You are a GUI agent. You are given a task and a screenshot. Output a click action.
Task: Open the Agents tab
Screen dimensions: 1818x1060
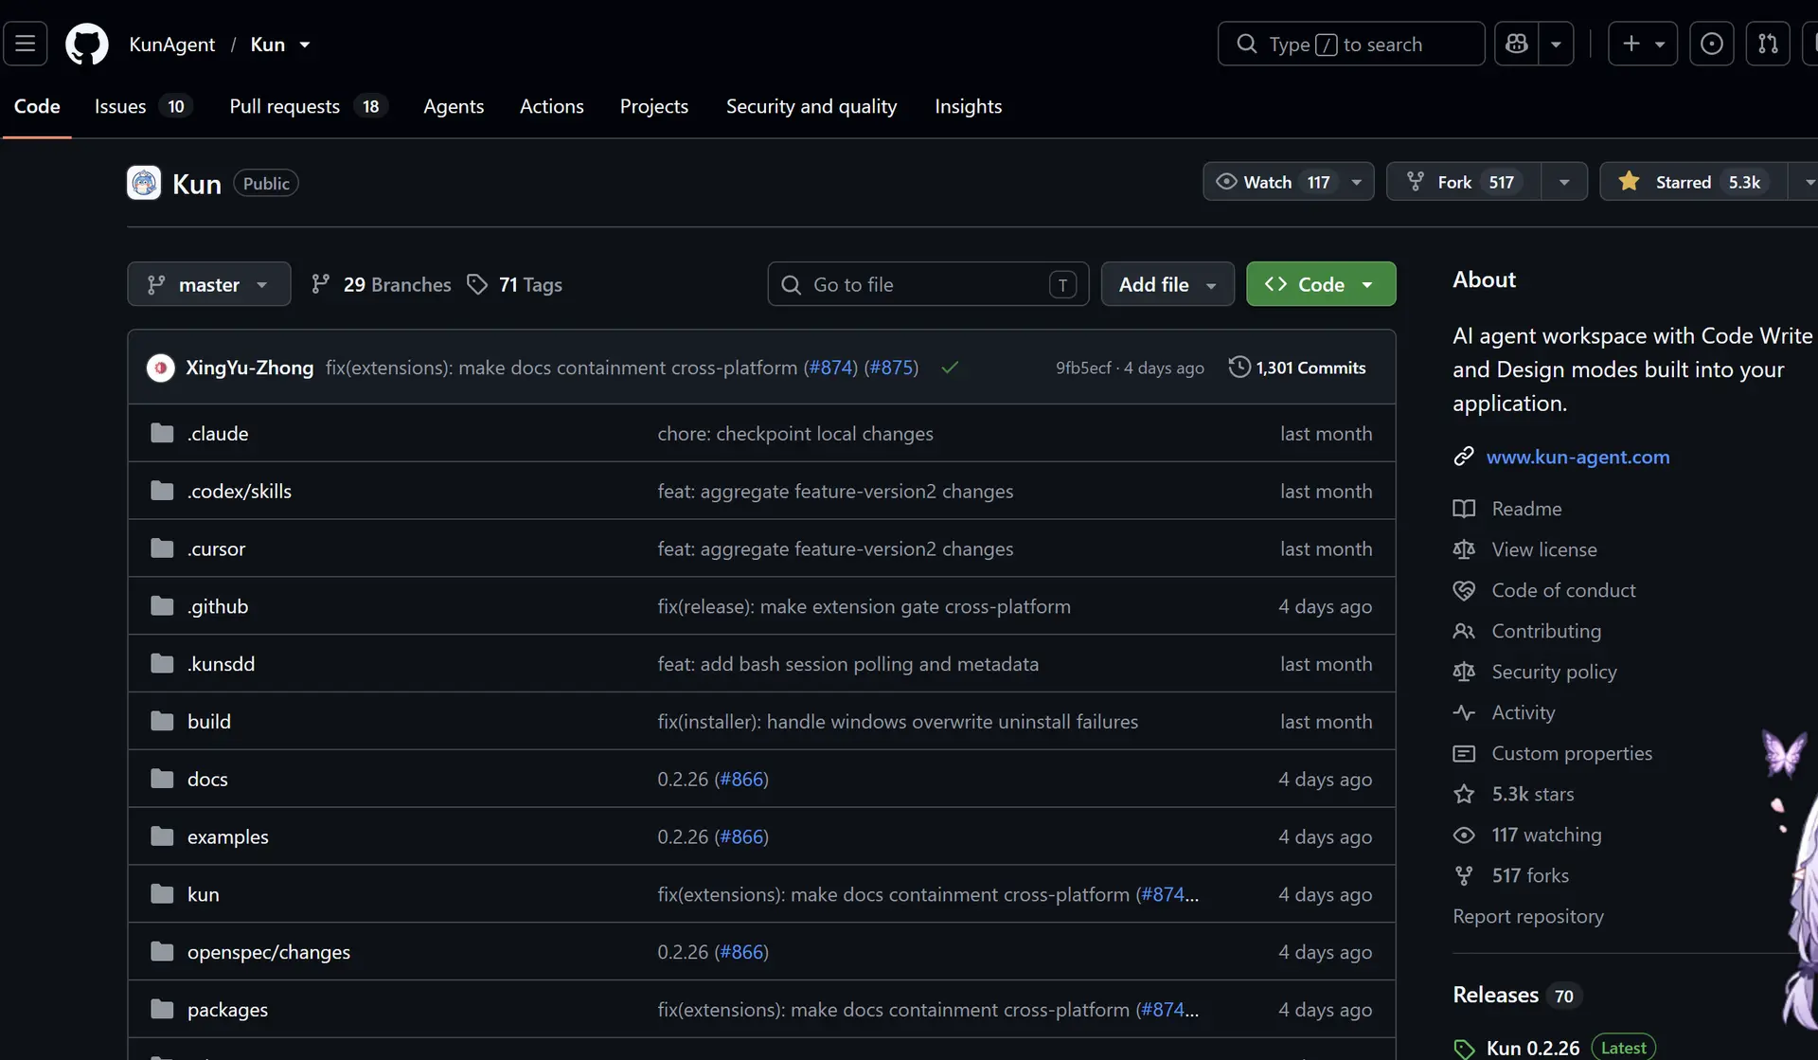tap(454, 106)
